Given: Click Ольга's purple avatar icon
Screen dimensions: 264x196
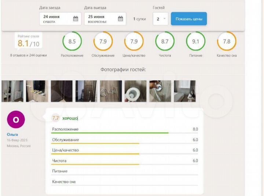Looking at the screenshot, I should pos(16,120).
